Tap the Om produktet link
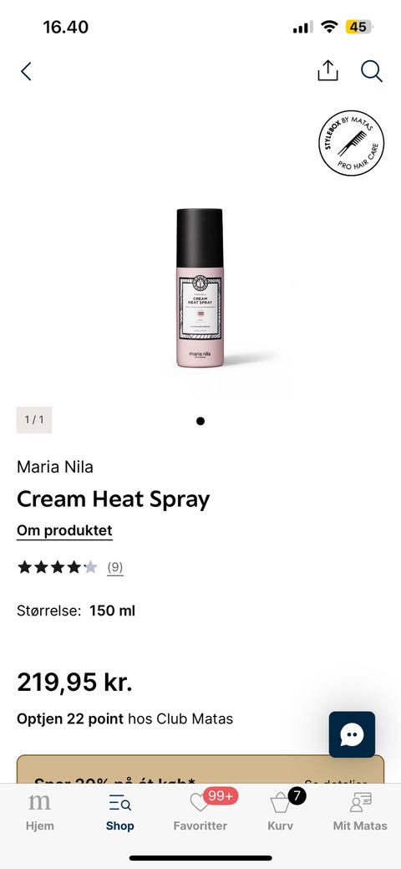This screenshot has height=869, width=401. click(x=64, y=531)
